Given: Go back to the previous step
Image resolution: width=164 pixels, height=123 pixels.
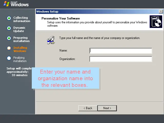Looking at the screenshot, I should (88, 108).
